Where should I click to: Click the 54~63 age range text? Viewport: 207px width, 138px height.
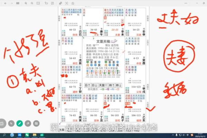72,58
